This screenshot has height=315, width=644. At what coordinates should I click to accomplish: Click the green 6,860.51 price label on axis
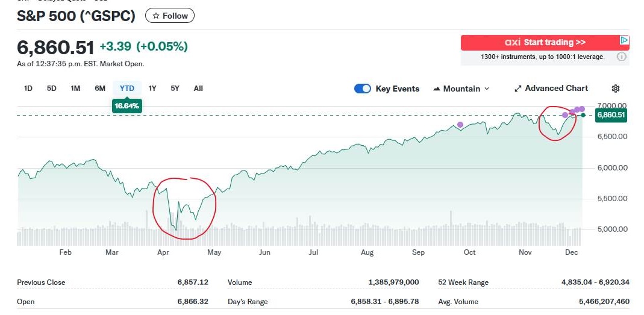coord(611,114)
